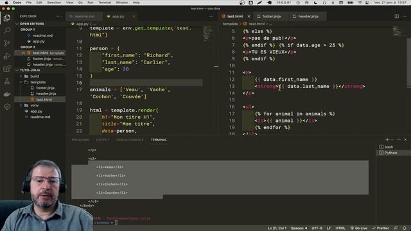The width and height of the screenshot is (411, 231).
Task: Click the Bluetooth icon in menu bar
Action: tap(333, 3)
